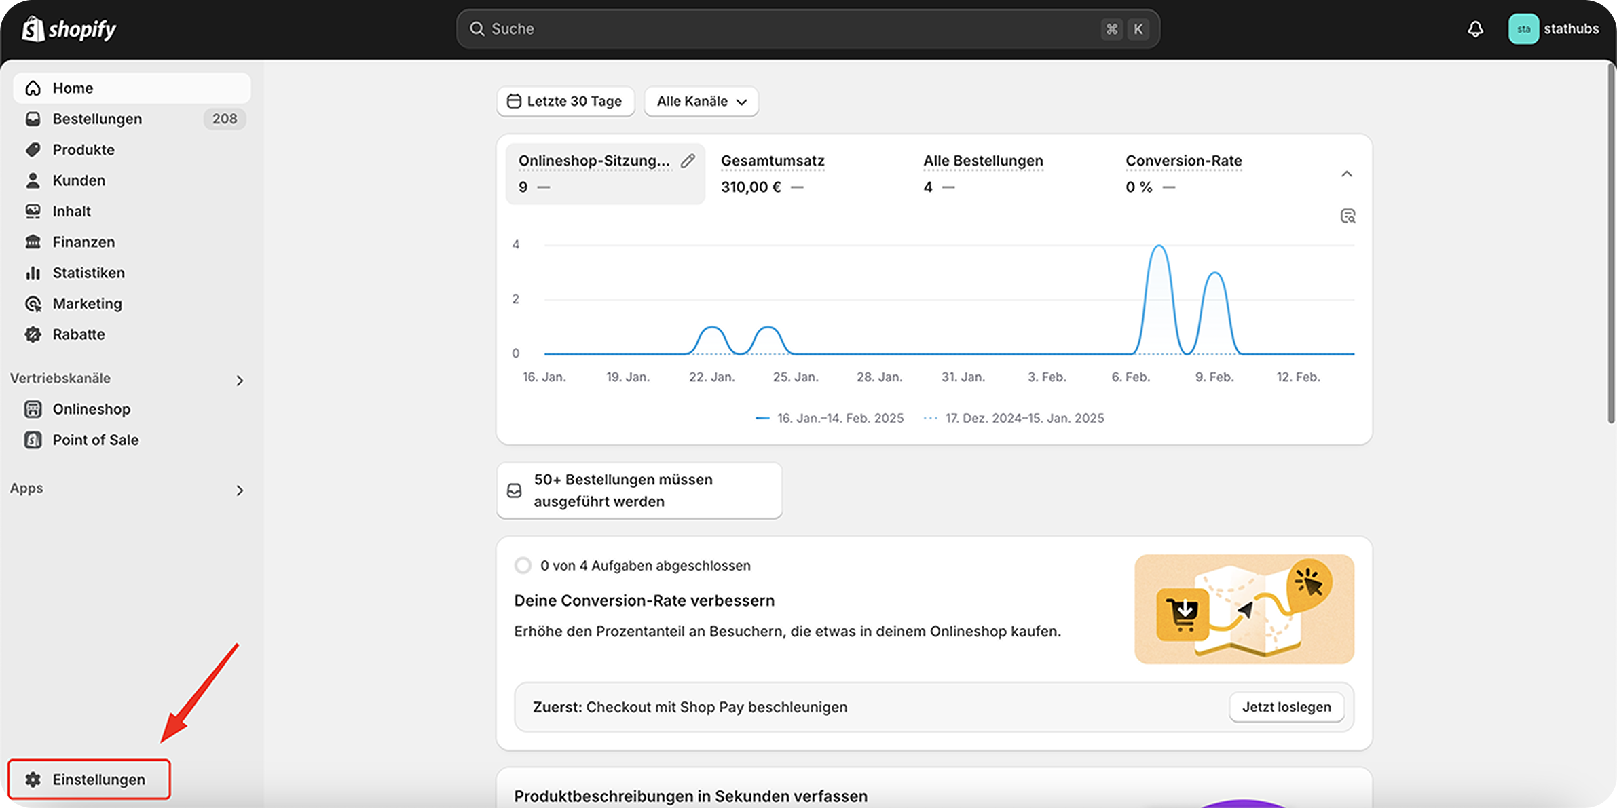This screenshot has width=1617, height=808.
Task: Collapse the metrics chart with the chevron
Action: click(x=1347, y=174)
